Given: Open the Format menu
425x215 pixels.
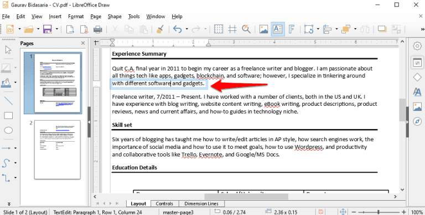Looking at the screenshot, I should pyautogui.click(x=76, y=17).
